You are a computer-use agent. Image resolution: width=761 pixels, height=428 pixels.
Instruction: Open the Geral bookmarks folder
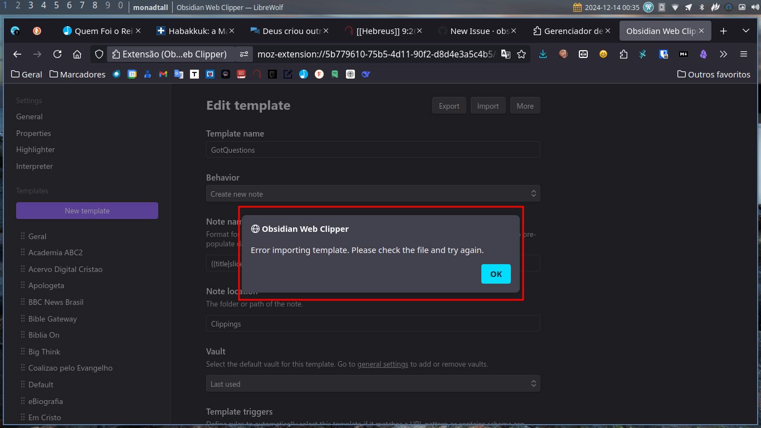pyautogui.click(x=26, y=74)
